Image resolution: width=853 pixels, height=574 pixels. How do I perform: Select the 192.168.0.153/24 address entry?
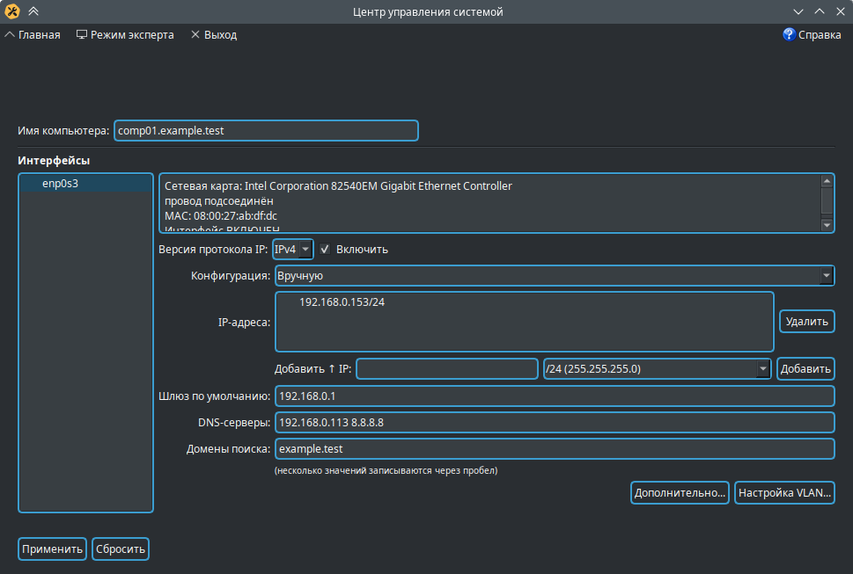pyautogui.click(x=342, y=302)
